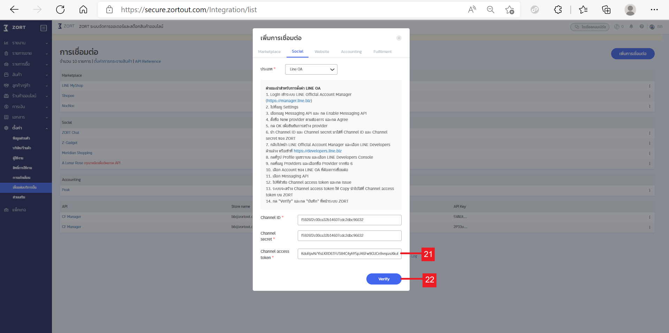The image size is (669, 333).
Task: Switch to the Marketplace tab
Action: point(269,52)
